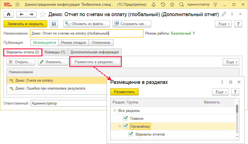Set publication to Используется

[x=44, y=42]
